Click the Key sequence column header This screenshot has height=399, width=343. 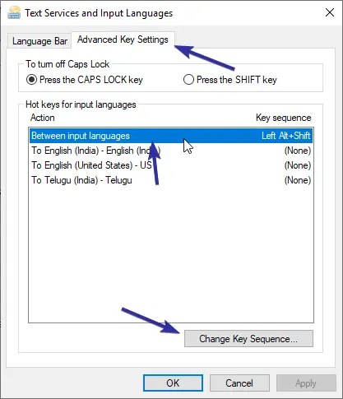tap(284, 118)
